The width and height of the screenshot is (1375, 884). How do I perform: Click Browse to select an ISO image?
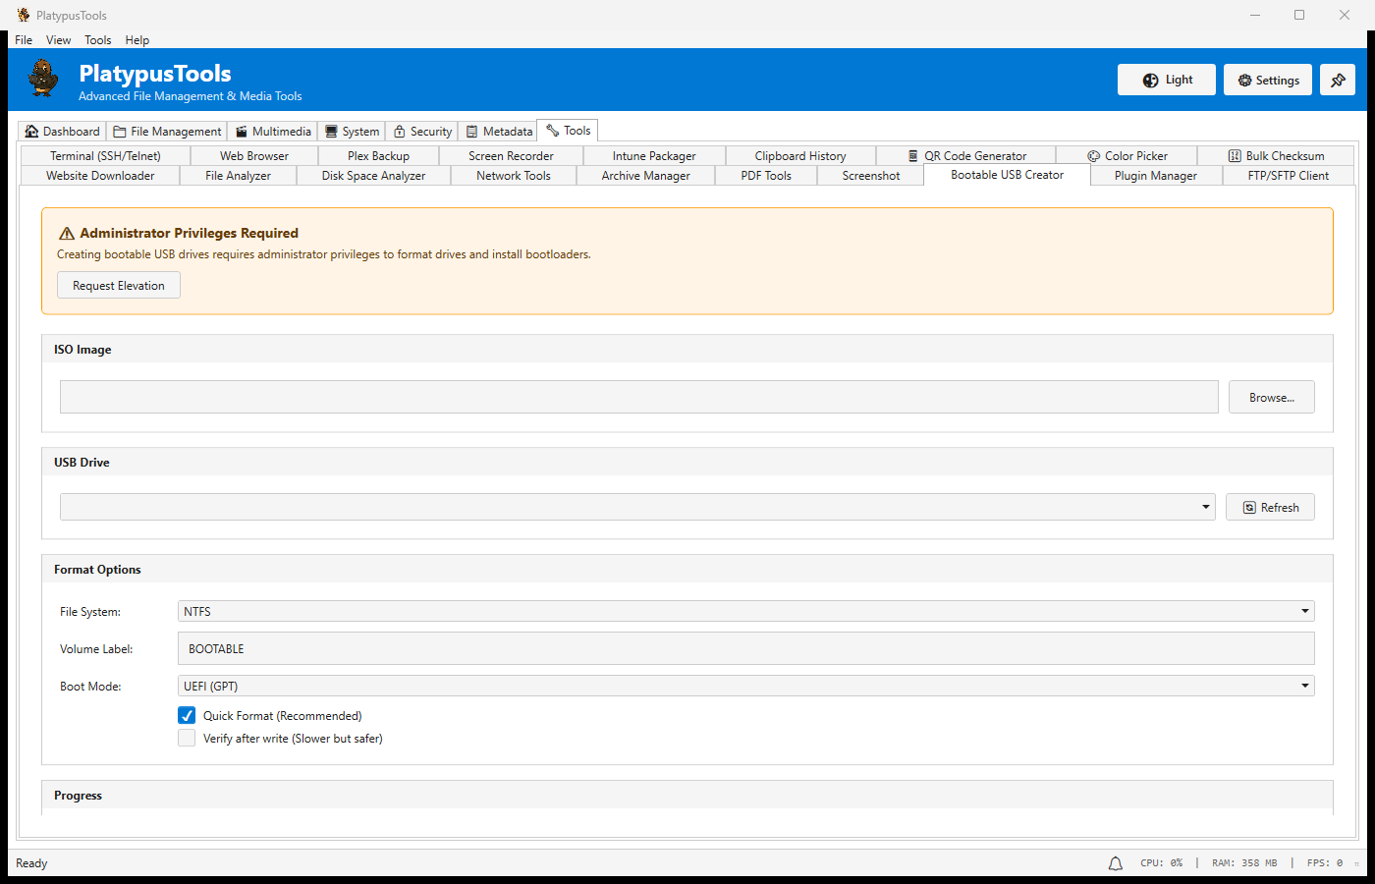click(x=1271, y=398)
